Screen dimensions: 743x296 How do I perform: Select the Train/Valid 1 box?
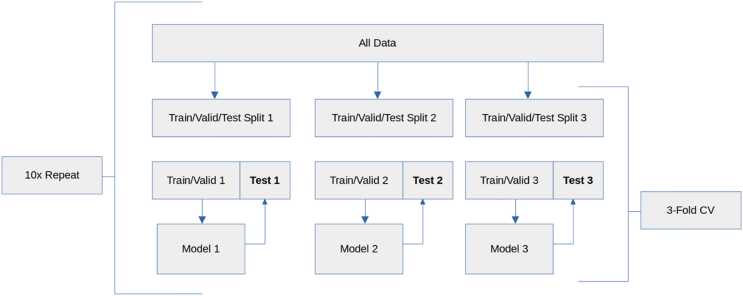196,180
